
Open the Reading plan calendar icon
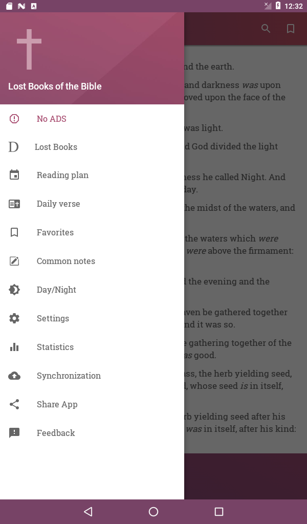tap(14, 175)
